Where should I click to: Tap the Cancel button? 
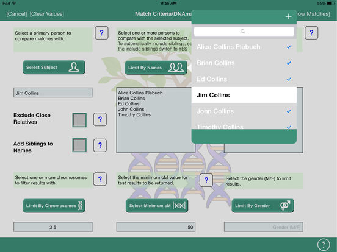coord(16,14)
